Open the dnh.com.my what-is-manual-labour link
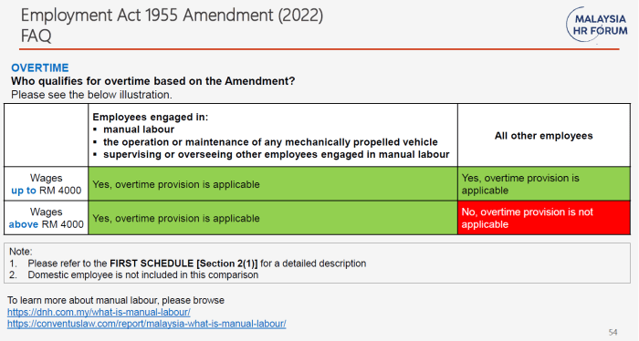639x341 pixels. (99, 312)
